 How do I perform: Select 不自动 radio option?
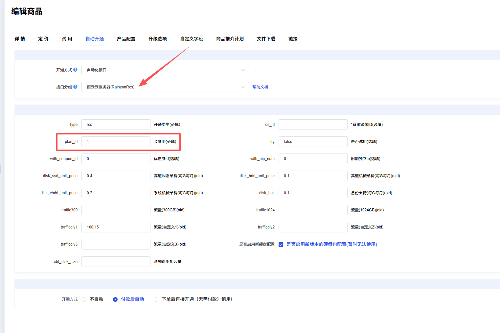coord(84,299)
